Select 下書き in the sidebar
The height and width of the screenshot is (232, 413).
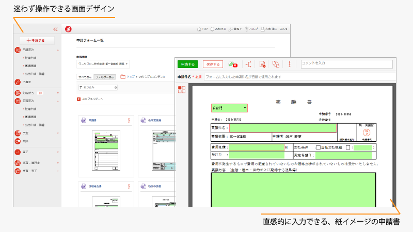[27, 82]
